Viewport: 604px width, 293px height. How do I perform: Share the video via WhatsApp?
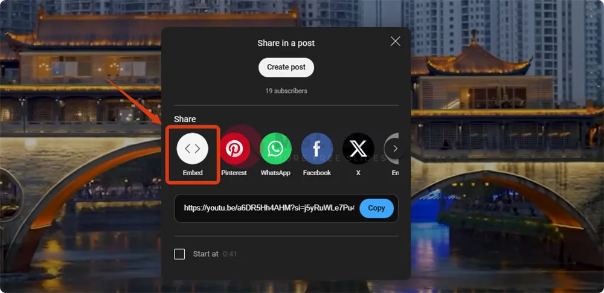tap(275, 149)
